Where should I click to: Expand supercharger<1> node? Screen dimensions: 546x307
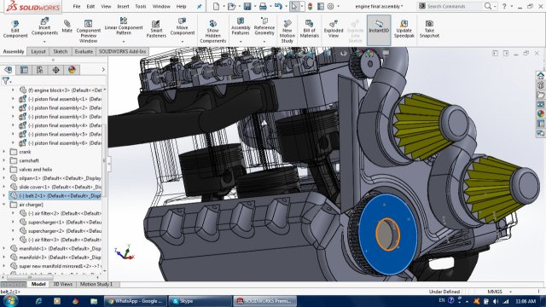14,222
